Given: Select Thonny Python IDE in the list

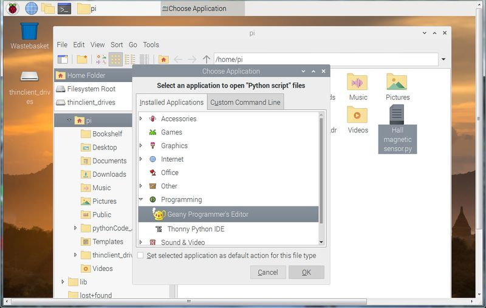Looking at the screenshot, I should [x=228, y=229].
